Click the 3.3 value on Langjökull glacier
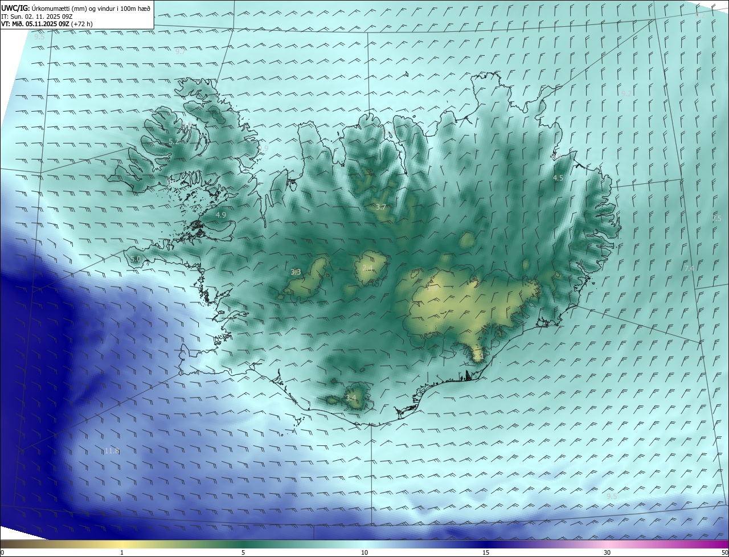Viewport: 729px width, 557px height. click(296, 272)
